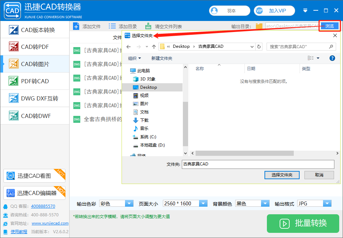Click the yellow output folder icon

(x=259, y=26)
